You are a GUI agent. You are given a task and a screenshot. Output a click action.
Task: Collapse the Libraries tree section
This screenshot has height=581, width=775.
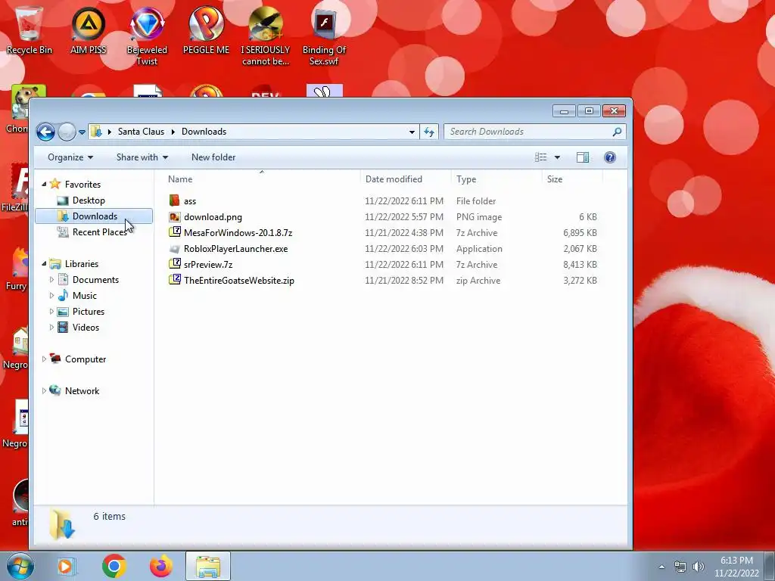(44, 263)
